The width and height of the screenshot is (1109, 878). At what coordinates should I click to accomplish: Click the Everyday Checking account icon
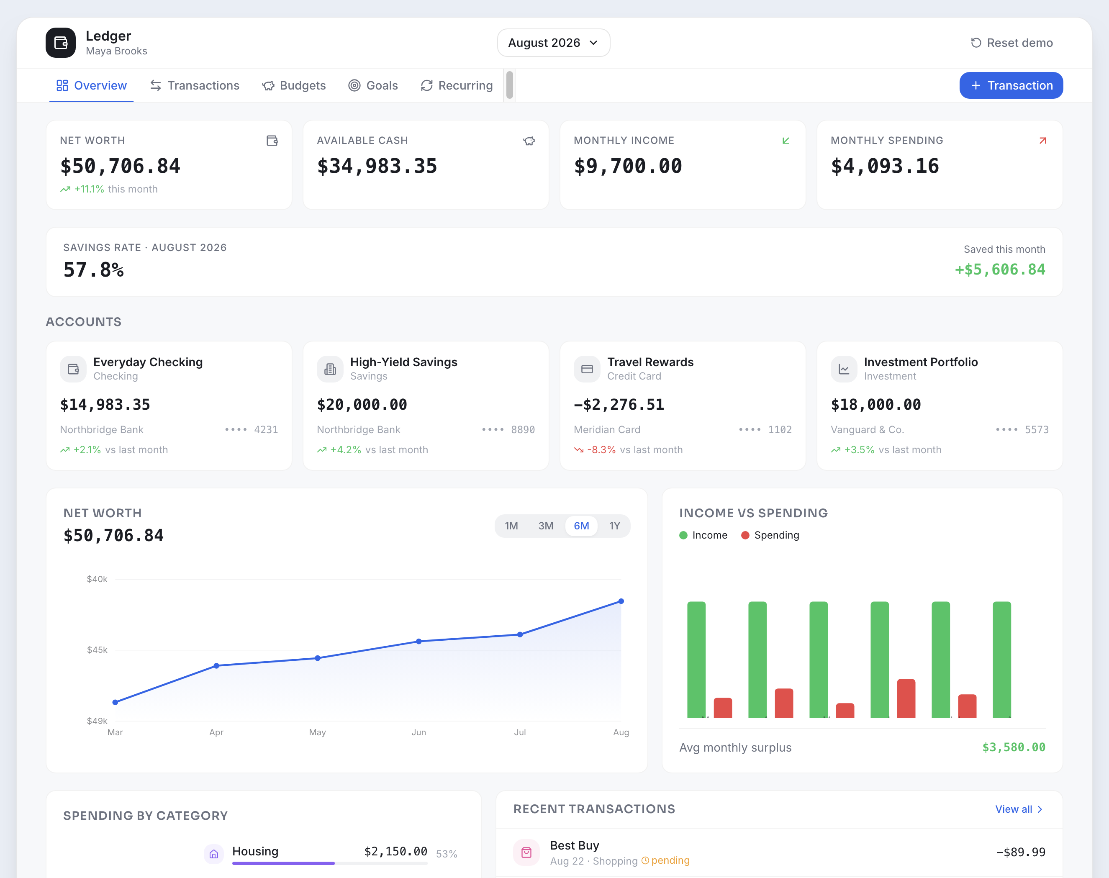click(74, 369)
